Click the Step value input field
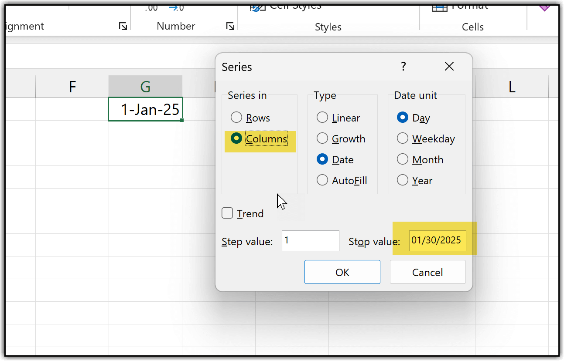This screenshot has height=361, width=564. [x=310, y=241]
